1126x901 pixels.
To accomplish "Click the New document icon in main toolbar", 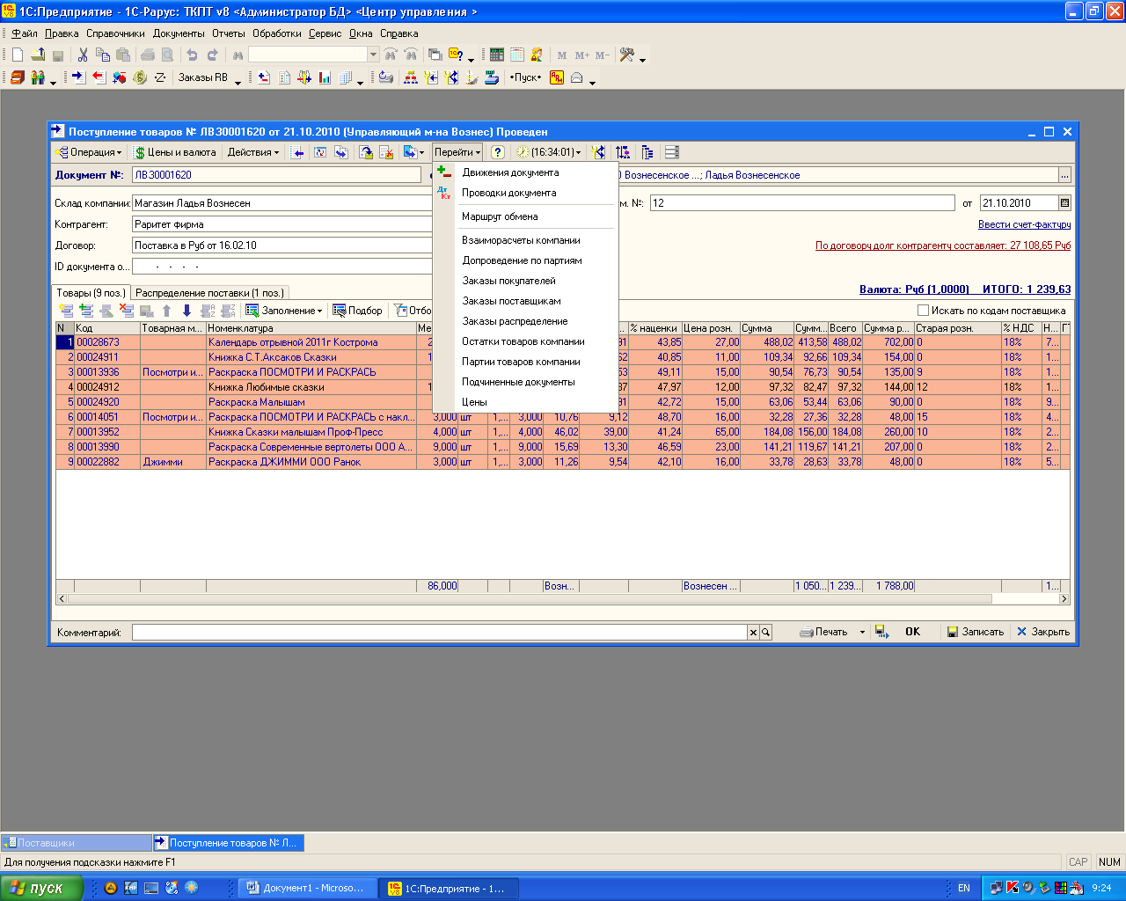I will (18, 55).
